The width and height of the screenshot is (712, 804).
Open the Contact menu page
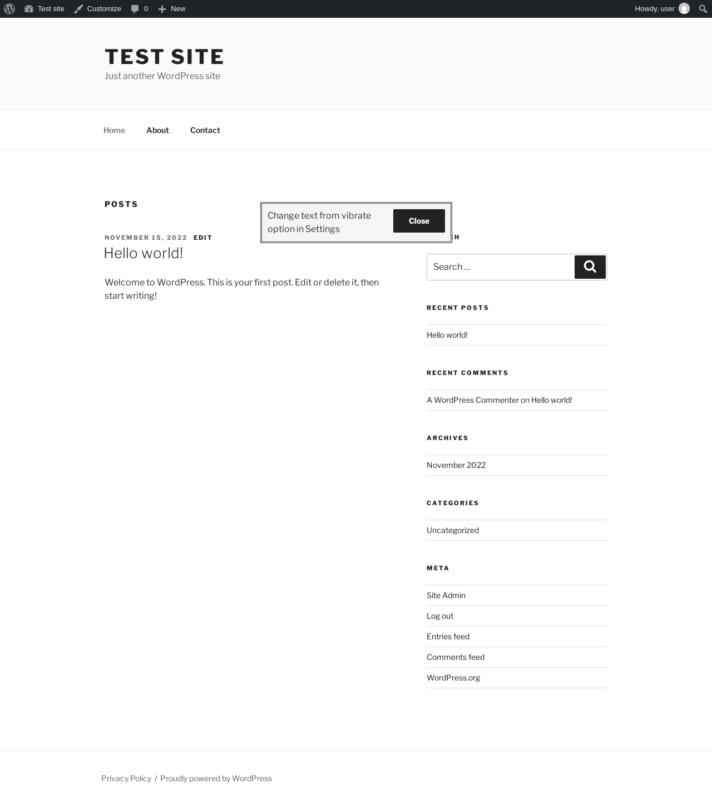point(205,130)
